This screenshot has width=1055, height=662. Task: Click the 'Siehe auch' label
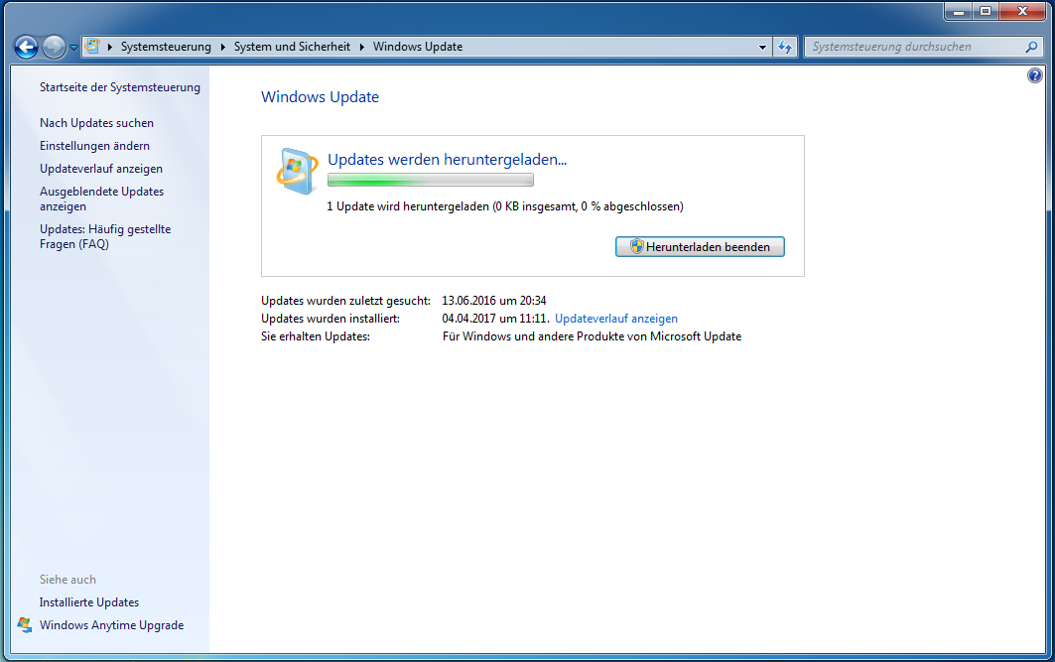(67, 580)
